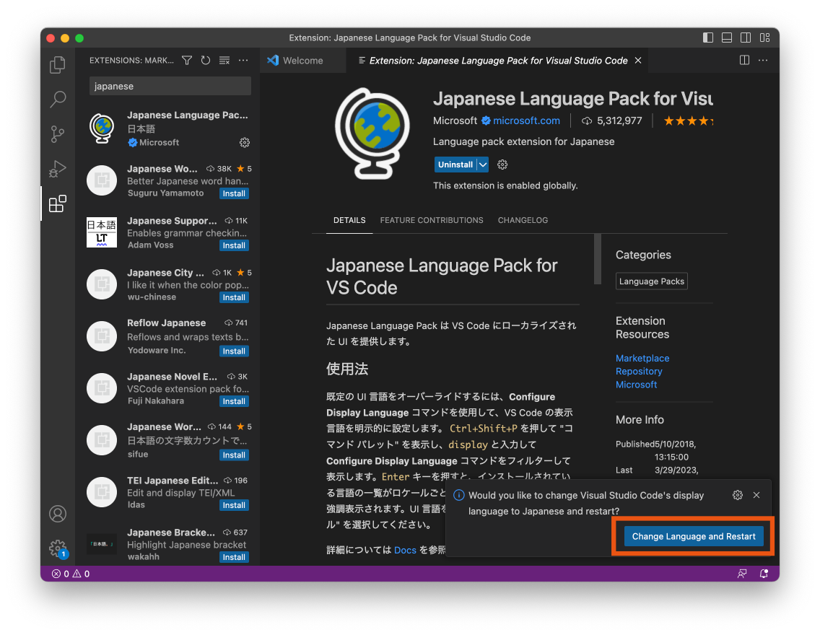Viewport: 820px width, 635px height.
Task: Open the Microsoft resource link
Action: [x=636, y=384]
